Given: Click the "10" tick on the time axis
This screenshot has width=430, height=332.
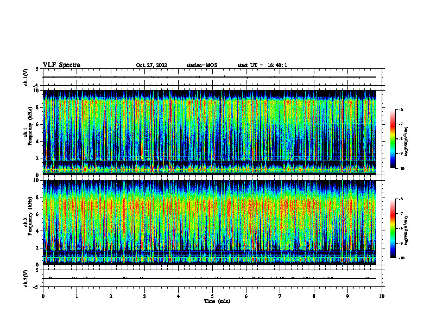Looking at the screenshot, I should tap(382, 296).
